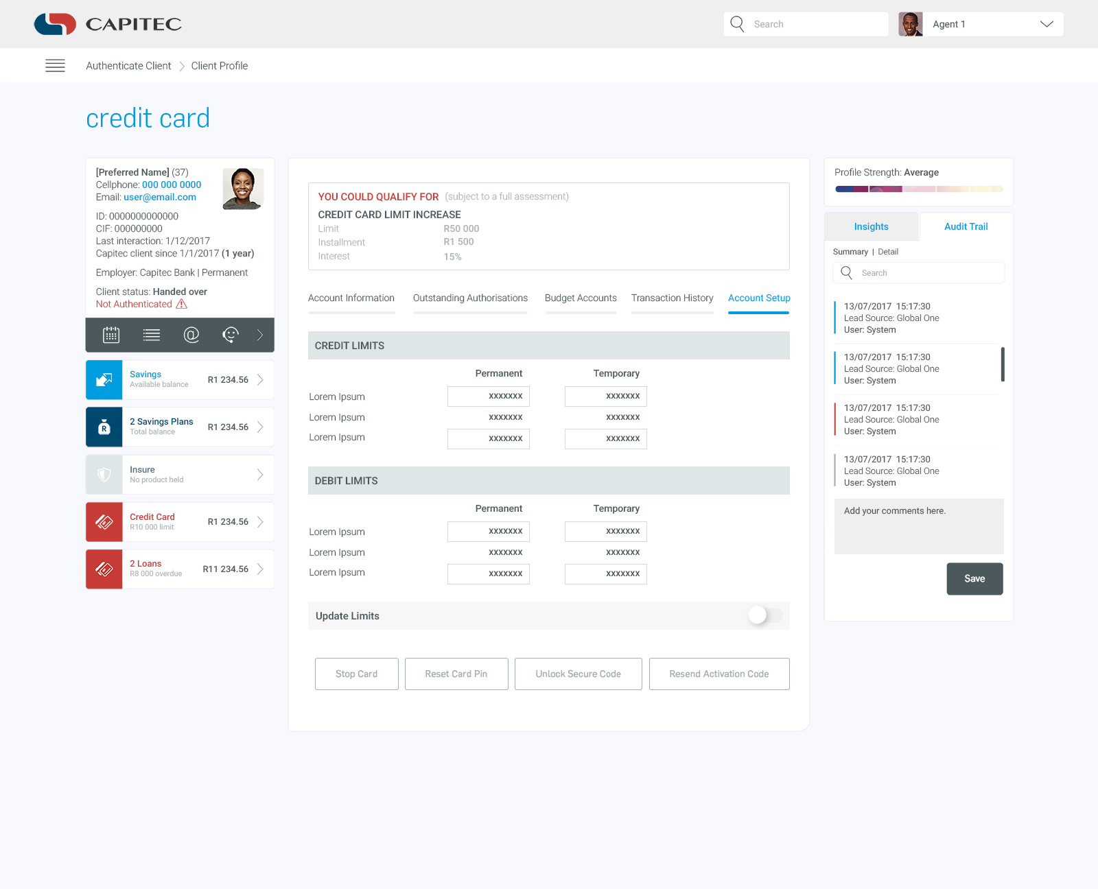Click first Debit Limits Permanent field
This screenshot has width=1098, height=889.
tap(489, 532)
